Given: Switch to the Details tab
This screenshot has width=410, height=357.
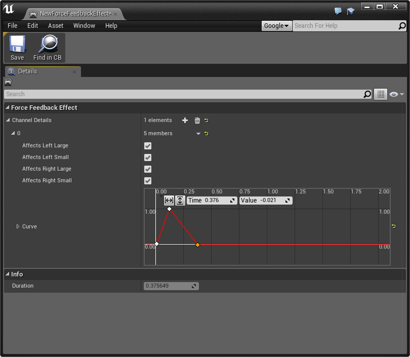Looking at the screenshot, I should (x=28, y=71).
